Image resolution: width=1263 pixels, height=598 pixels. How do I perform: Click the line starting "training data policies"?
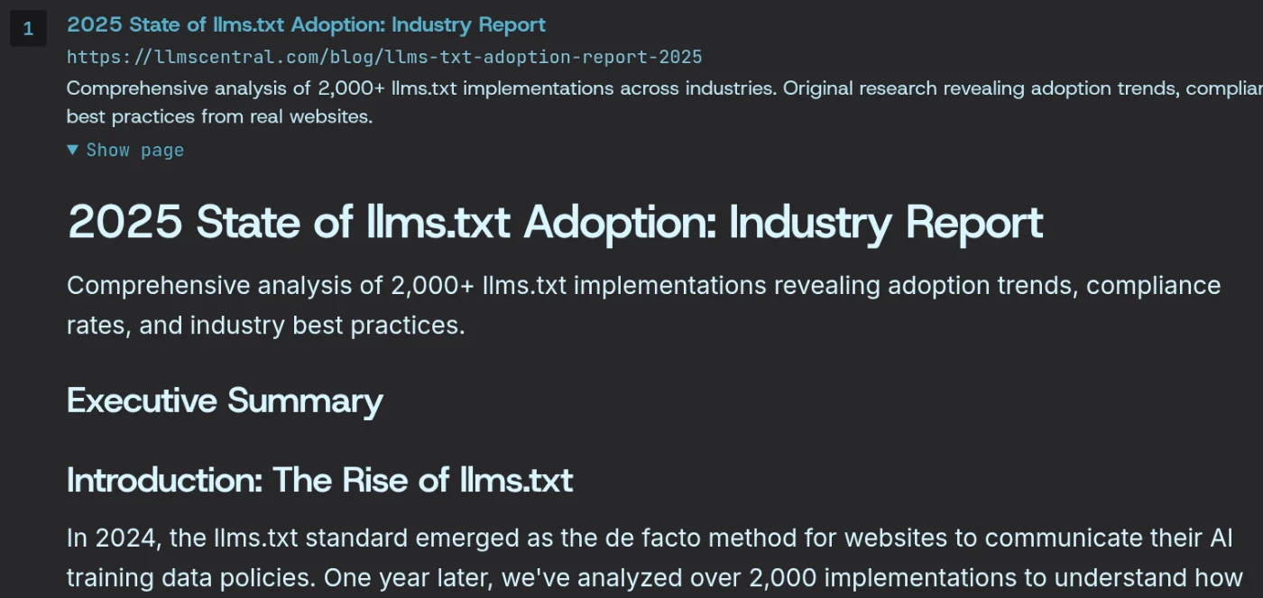pos(655,578)
